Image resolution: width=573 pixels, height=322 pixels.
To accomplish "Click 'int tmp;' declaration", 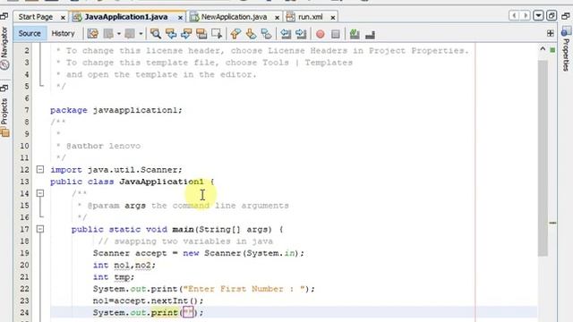I will pyautogui.click(x=114, y=277).
